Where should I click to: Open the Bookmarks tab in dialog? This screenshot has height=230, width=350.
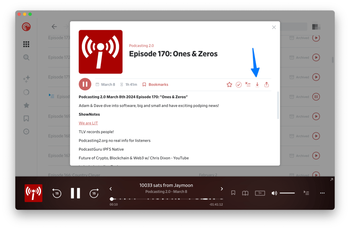tap(155, 85)
